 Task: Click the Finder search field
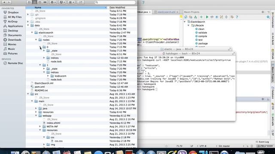(x=115, y=2)
